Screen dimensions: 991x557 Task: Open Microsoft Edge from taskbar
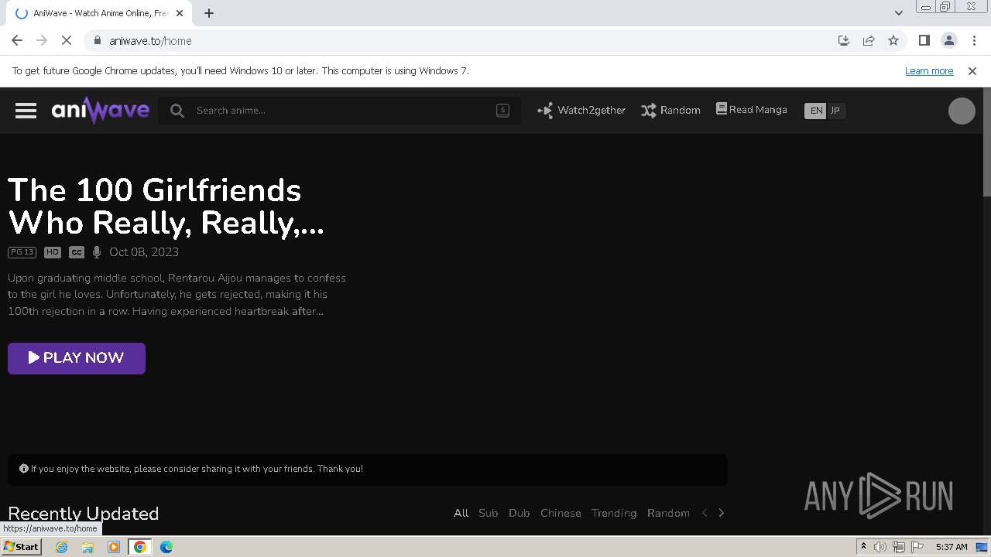pos(166,547)
